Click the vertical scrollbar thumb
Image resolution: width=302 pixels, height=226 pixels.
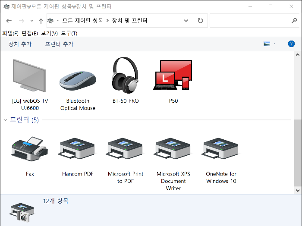tap(298, 153)
